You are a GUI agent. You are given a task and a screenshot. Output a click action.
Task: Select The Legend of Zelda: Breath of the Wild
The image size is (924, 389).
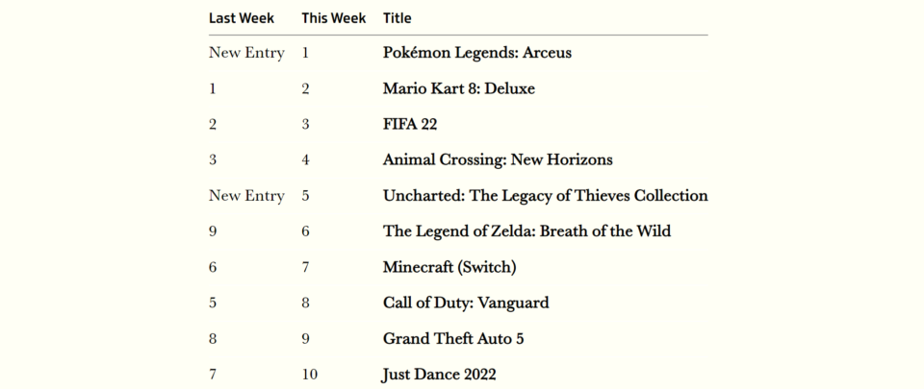click(526, 231)
